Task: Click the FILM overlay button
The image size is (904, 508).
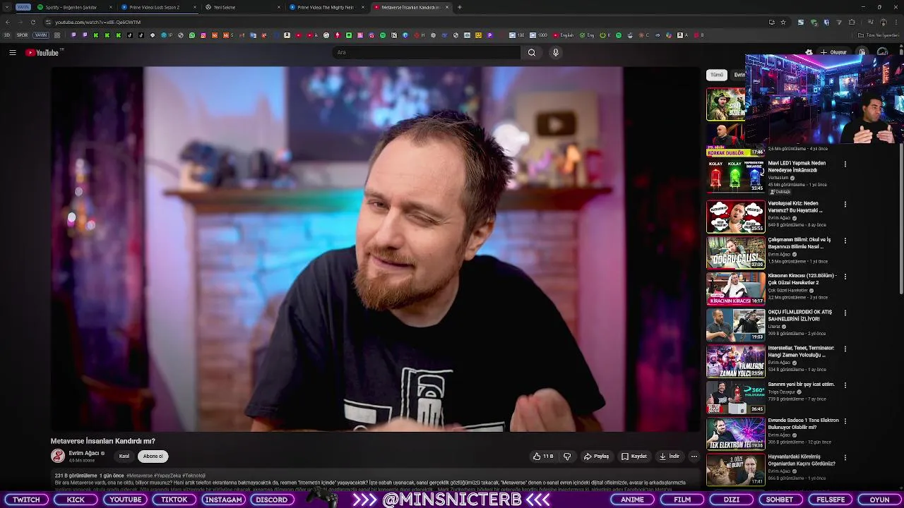Action: [682, 500]
